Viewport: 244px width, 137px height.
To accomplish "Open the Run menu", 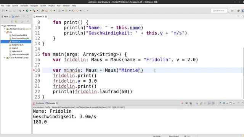I will point(59,6).
